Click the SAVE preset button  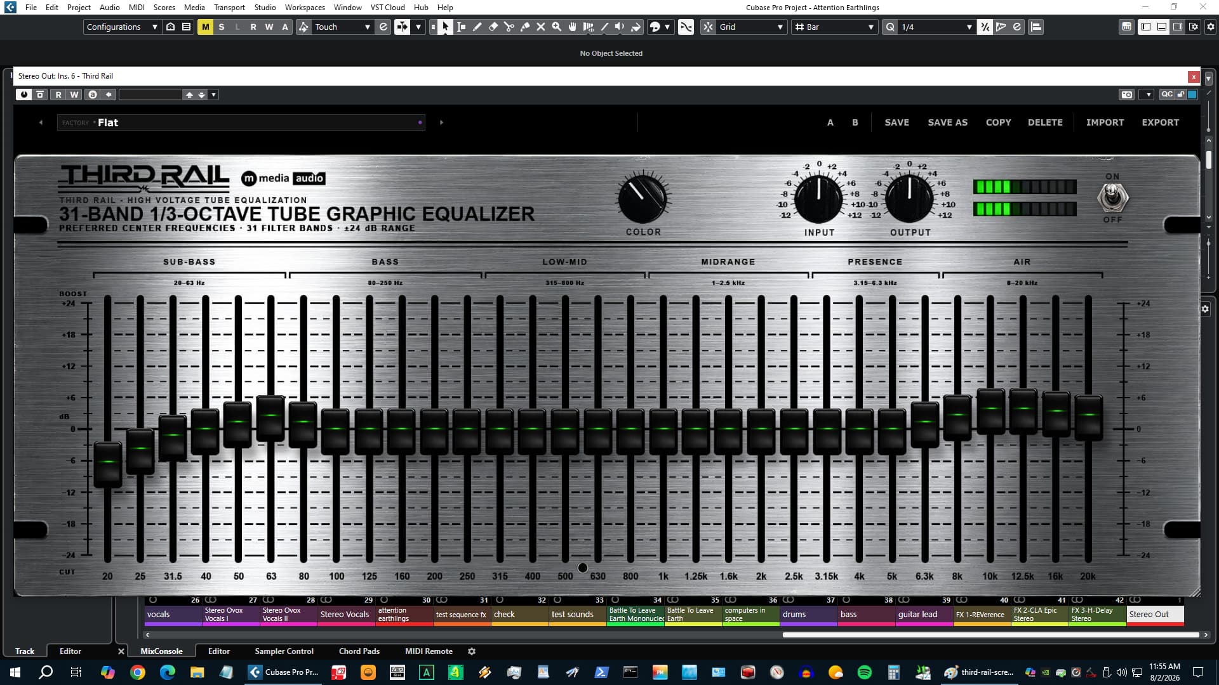[896, 122]
